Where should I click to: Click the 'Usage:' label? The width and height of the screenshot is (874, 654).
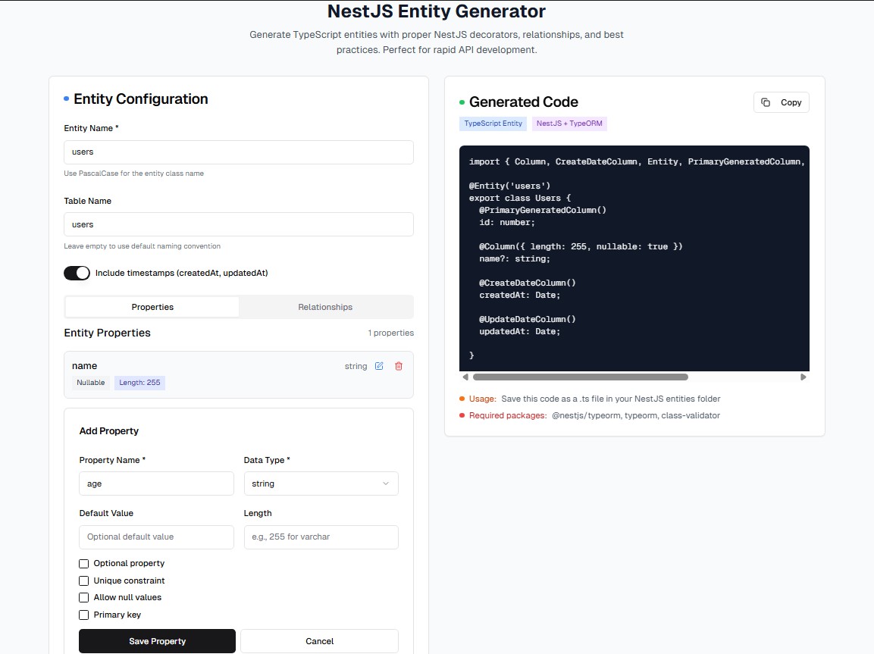(482, 399)
